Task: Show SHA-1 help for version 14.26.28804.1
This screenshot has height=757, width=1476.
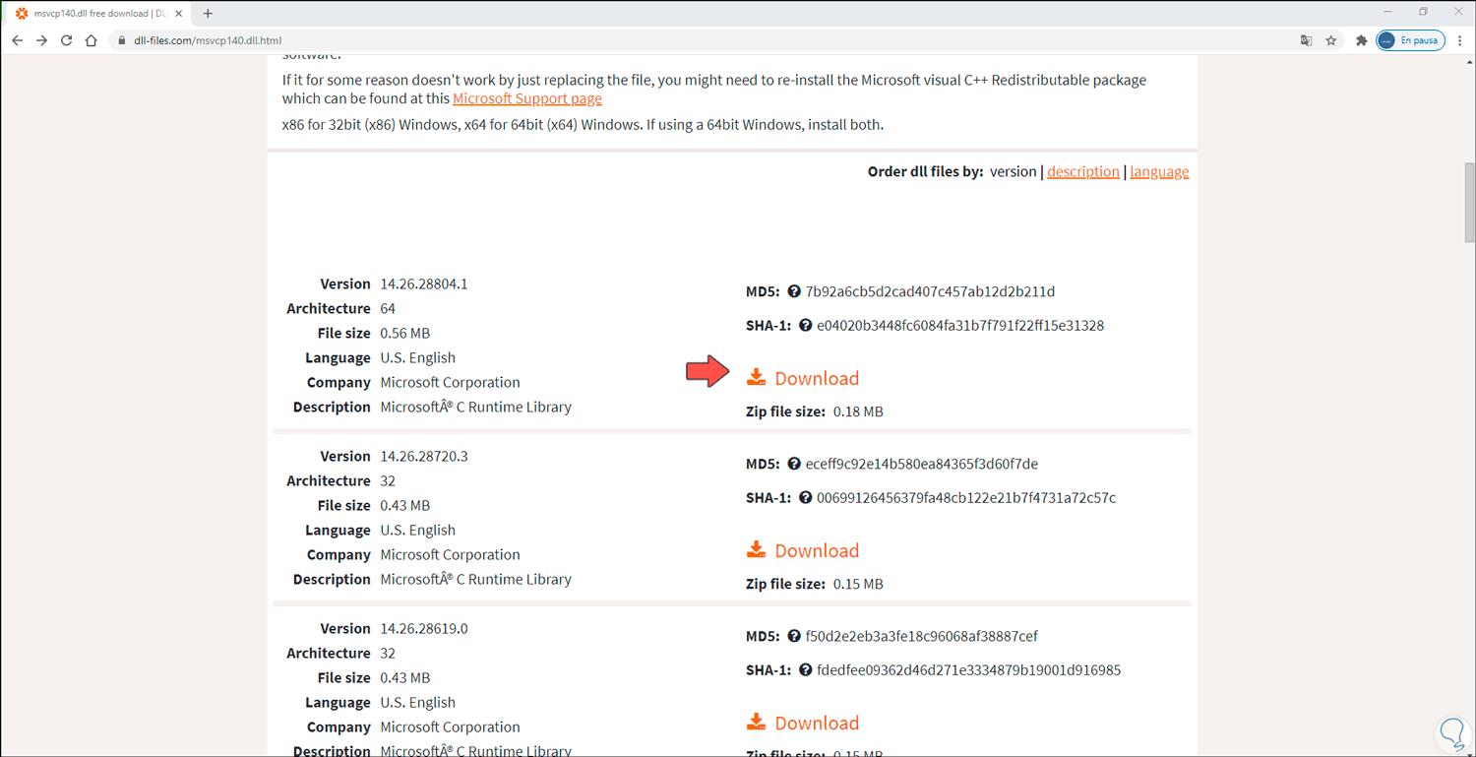Action: pos(805,325)
